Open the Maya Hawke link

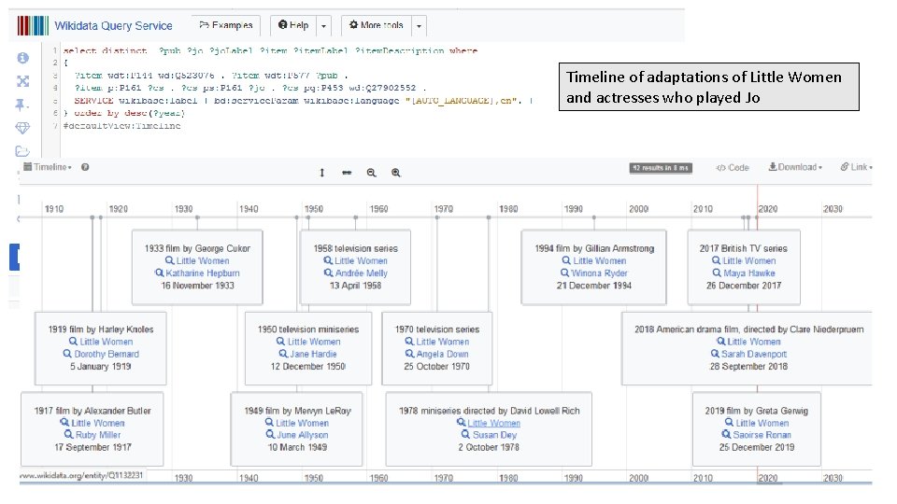click(749, 273)
